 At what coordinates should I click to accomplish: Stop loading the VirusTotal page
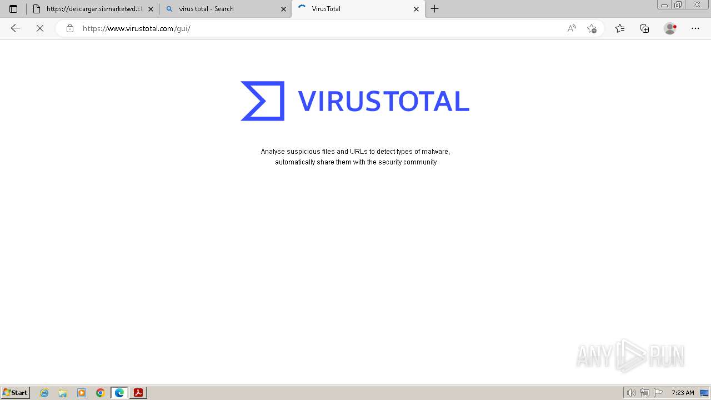pyautogui.click(x=40, y=28)
